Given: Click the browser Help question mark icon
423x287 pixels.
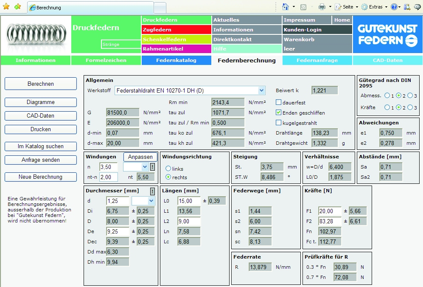Looking at the screenshot, I should click(394, 7).
